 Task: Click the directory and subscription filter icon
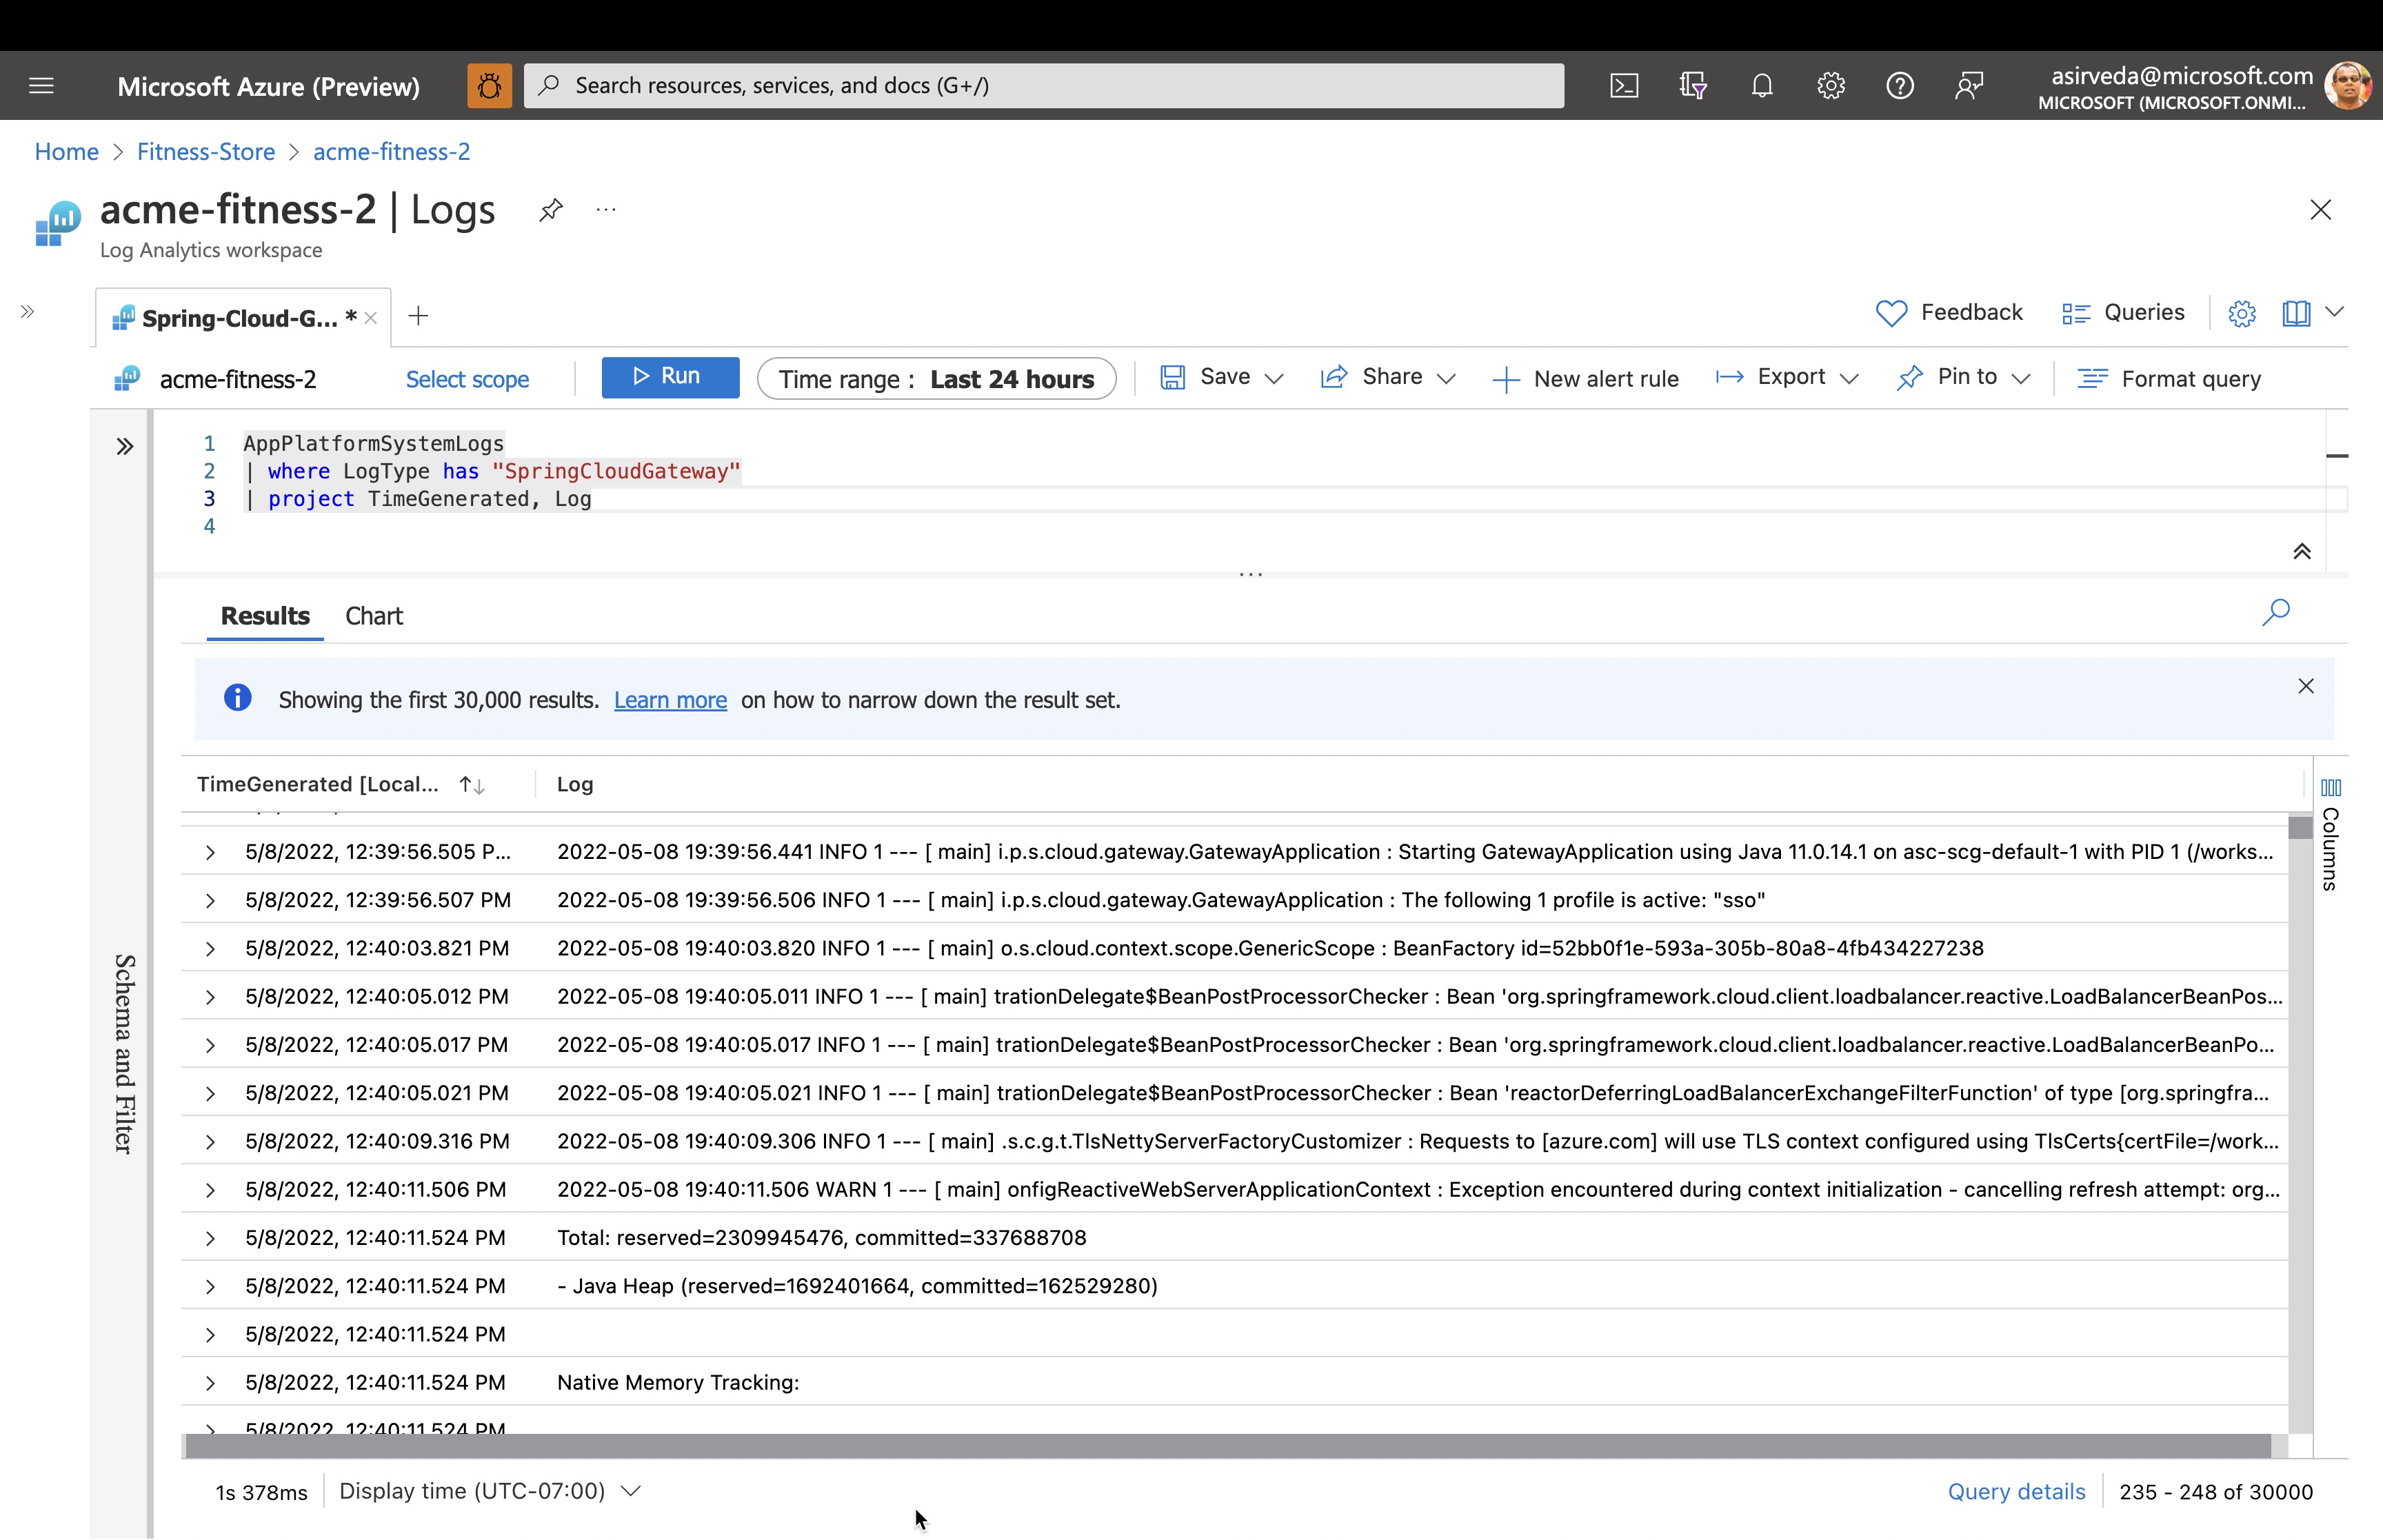pyautogui.click(x=1692, y=86)
